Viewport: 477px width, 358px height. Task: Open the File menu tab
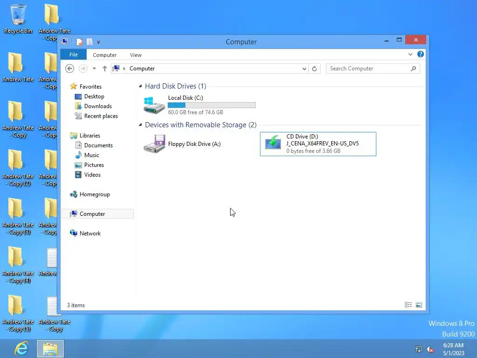pos(74,55)
